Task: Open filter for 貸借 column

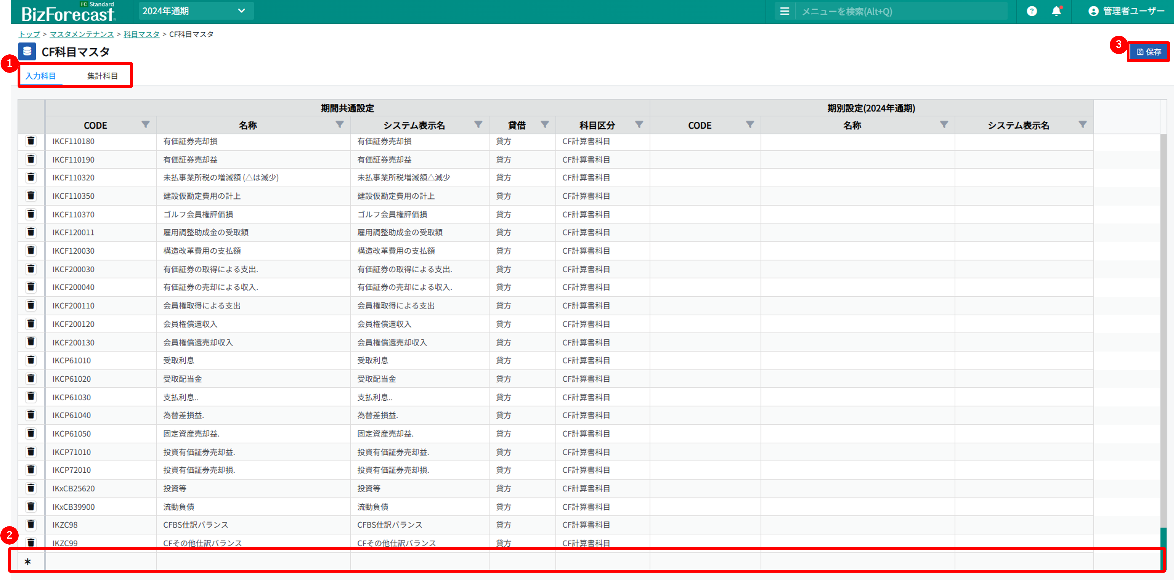Action: (x=545, y=124)
